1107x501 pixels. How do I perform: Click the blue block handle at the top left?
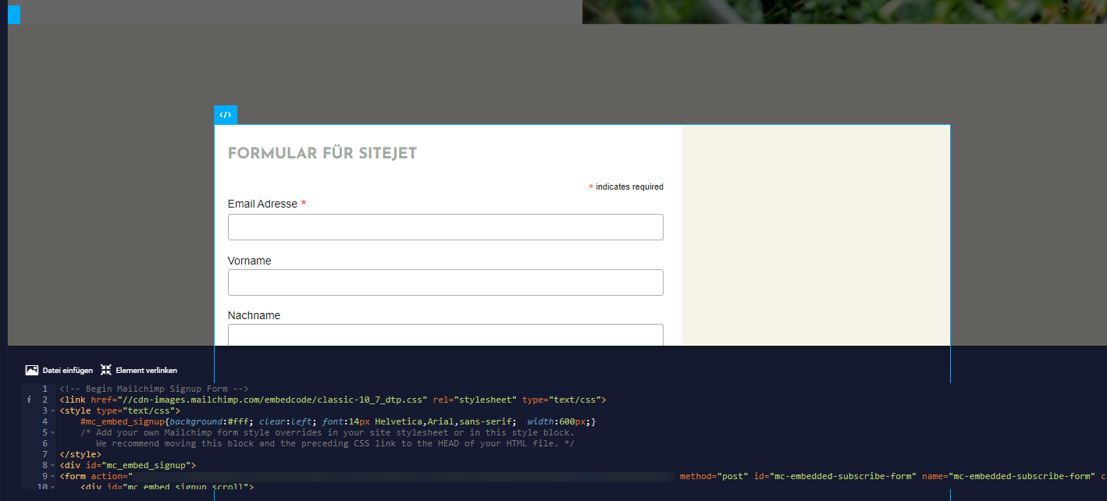click(14, 14)
